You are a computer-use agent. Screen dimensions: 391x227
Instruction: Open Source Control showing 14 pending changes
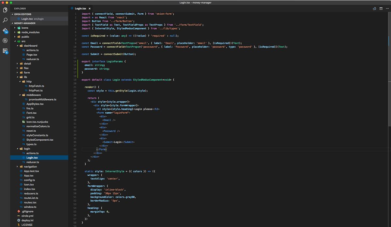pos(4,31)
